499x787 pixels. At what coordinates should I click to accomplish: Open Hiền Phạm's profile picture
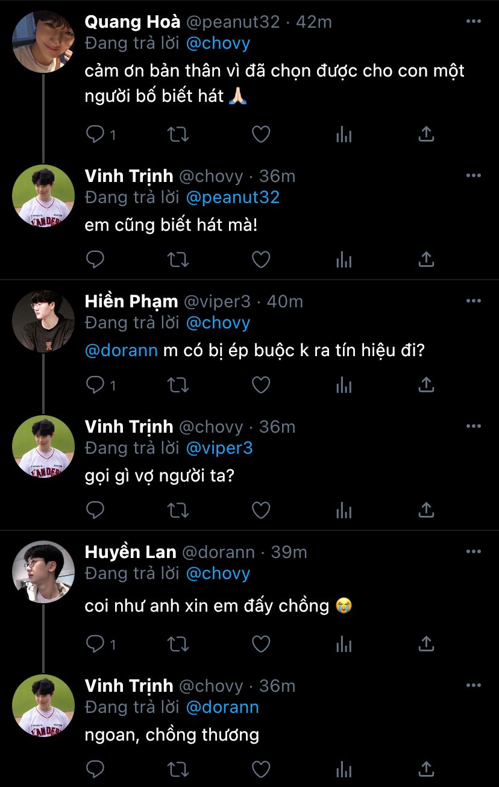click(43, 321)
